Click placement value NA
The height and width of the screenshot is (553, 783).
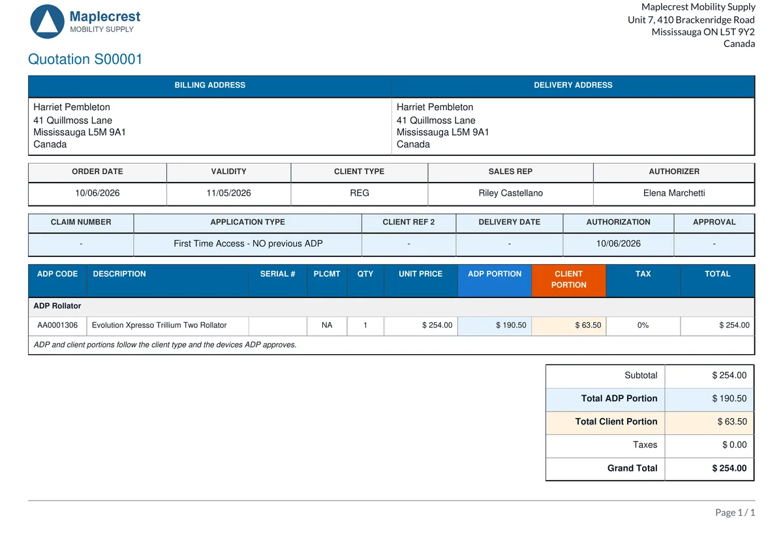(327, 325)
